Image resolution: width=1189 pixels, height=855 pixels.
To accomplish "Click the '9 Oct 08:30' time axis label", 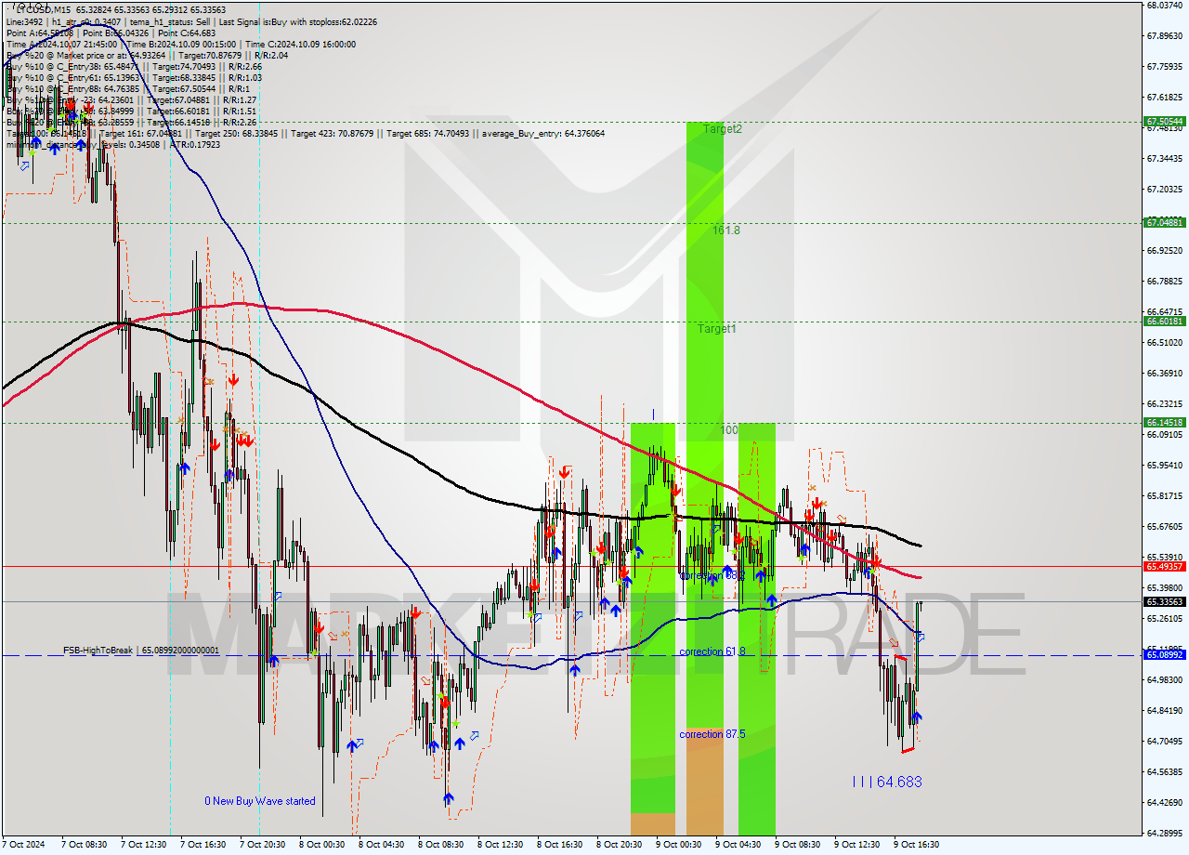I will click(x=797, y=845).
